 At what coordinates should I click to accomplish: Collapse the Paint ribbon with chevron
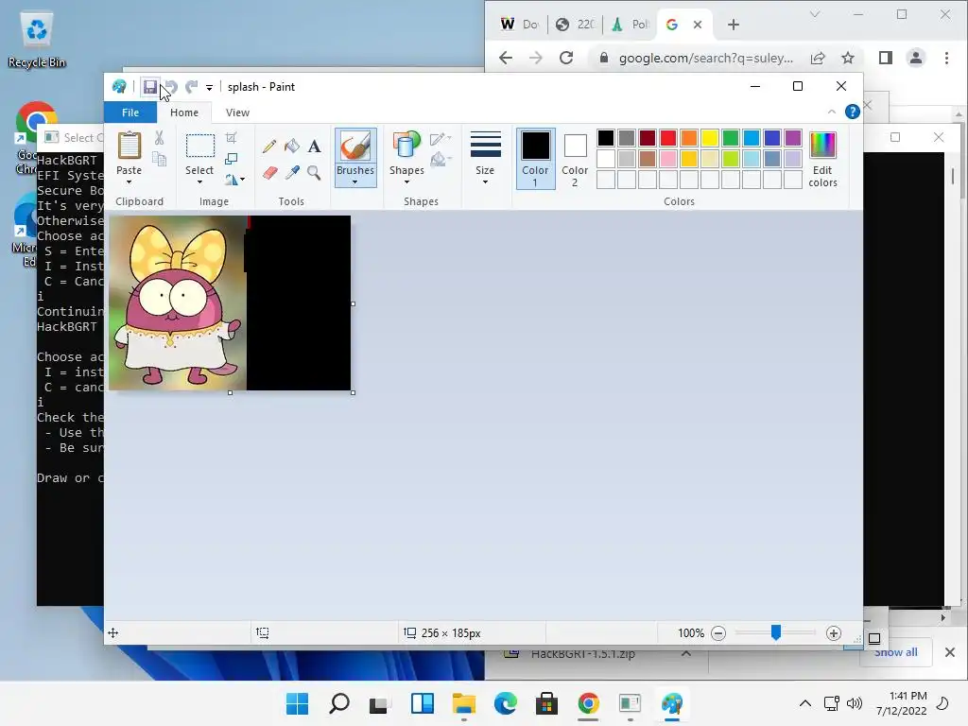coord(832,112)
